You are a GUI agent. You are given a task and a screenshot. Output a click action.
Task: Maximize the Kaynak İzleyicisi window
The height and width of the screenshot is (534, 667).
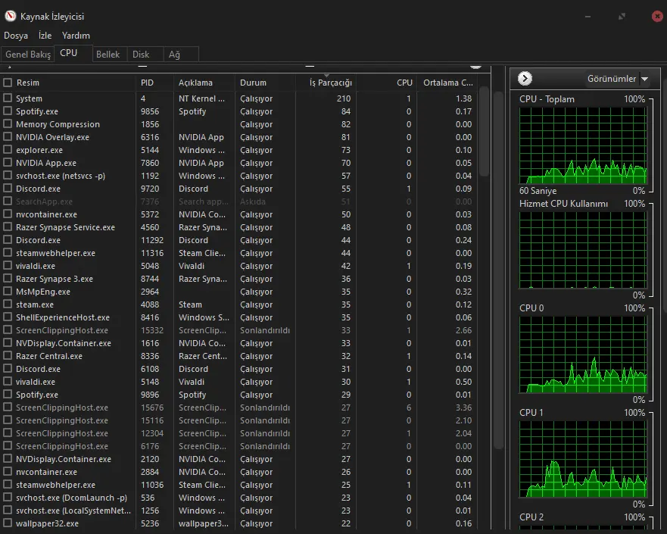(x=622, y=16)
